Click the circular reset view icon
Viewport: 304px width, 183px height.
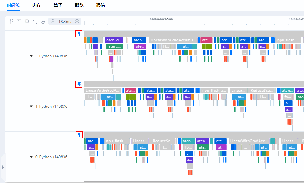point(43,22)
